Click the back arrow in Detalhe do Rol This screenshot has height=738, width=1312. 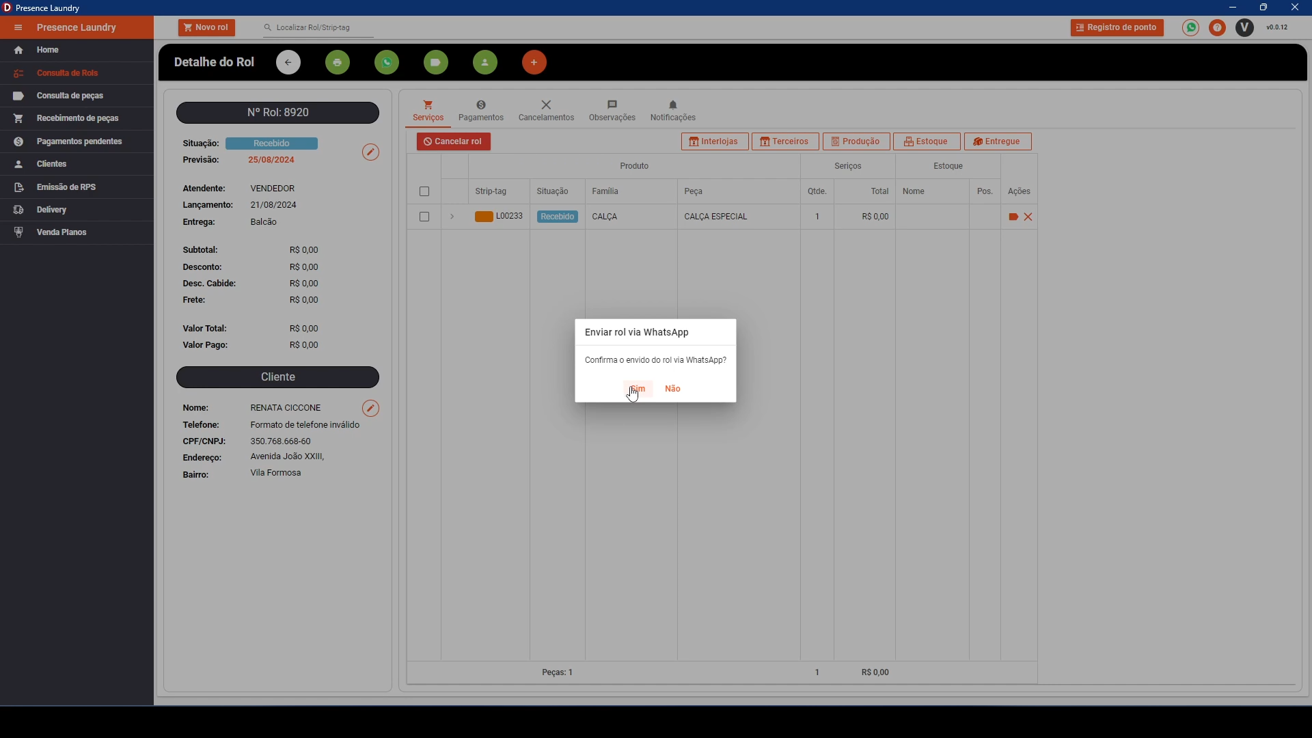[x=288, y=62]
